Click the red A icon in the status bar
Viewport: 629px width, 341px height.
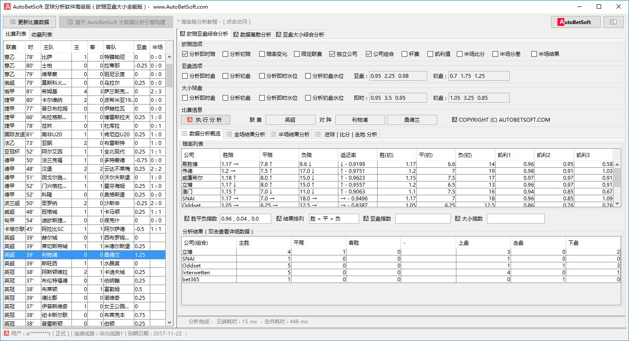pos(7,333)
